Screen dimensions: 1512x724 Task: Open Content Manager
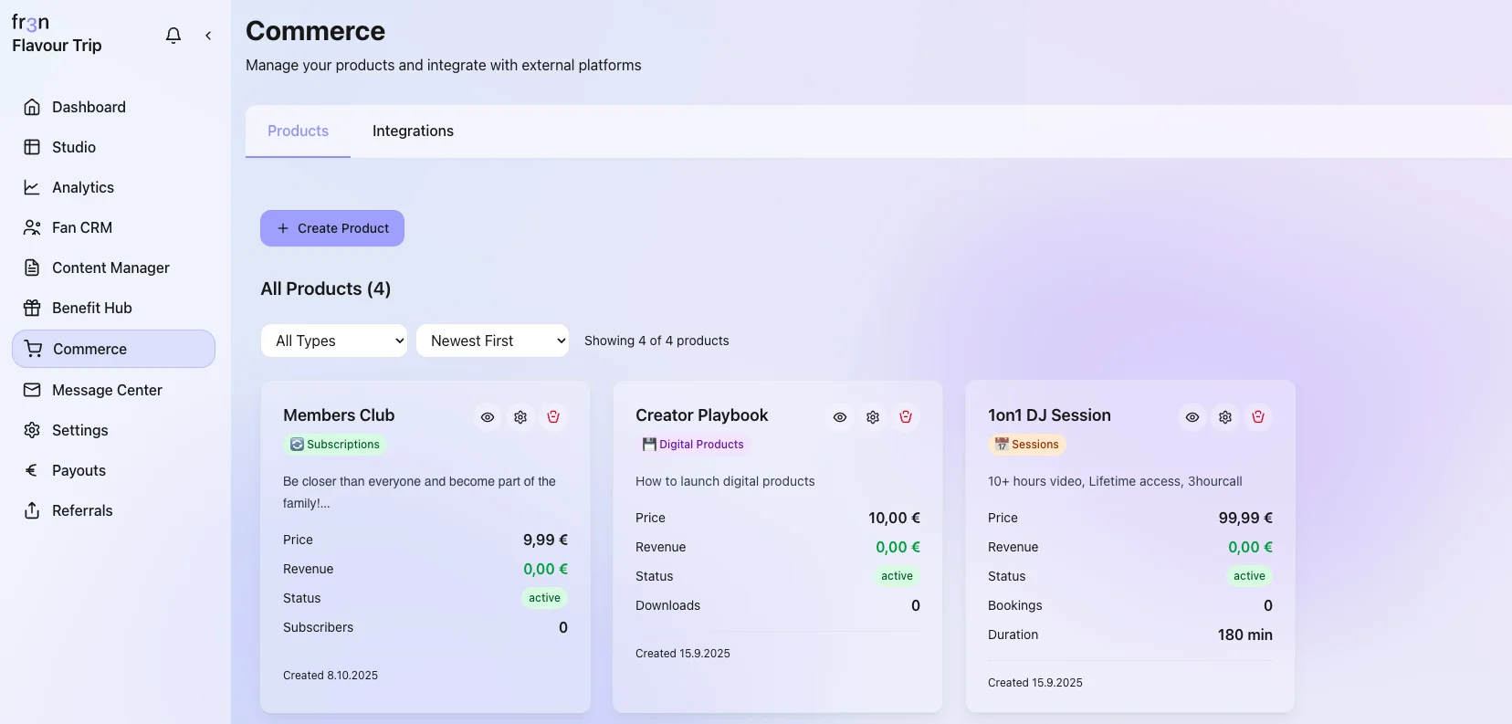pyautogui.click(x=113, y=268)
